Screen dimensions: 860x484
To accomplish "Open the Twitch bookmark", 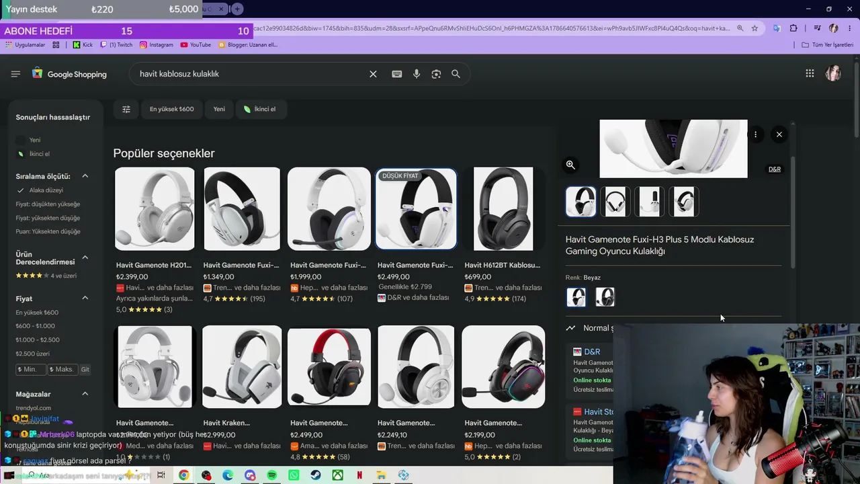I will [116, 45].
